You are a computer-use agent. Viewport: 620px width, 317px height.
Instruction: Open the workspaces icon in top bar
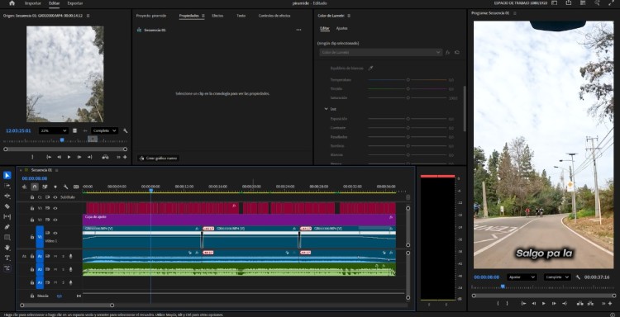click(x=555, y=3)
